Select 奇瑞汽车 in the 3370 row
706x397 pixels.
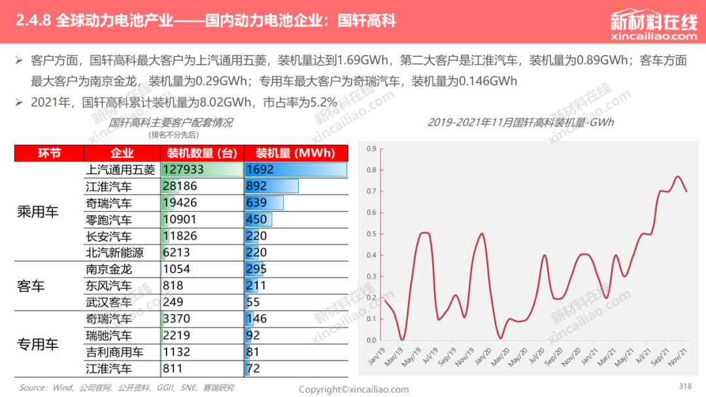coord(109,319)
